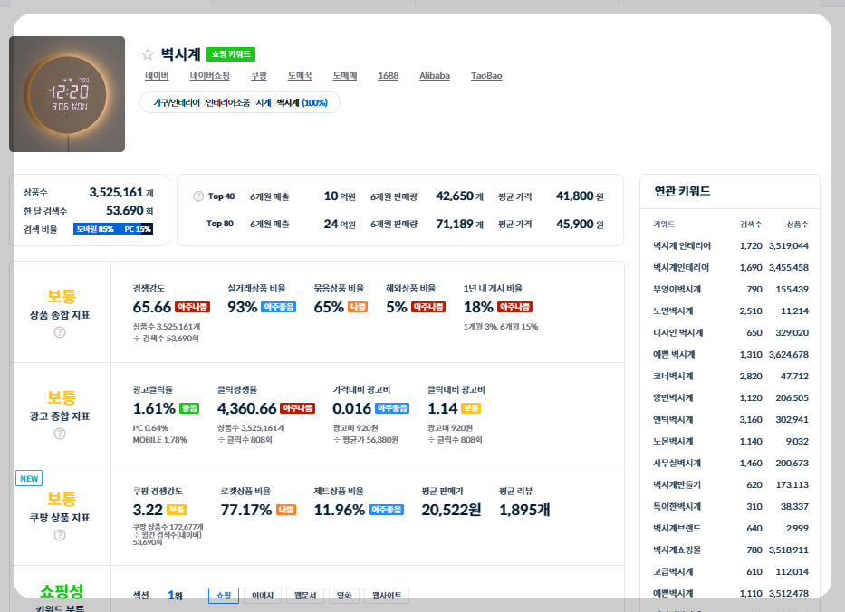This screenshot has width=845, height=612.
Task: Select the 쇼핑 section tab
Action: point(224,596)
